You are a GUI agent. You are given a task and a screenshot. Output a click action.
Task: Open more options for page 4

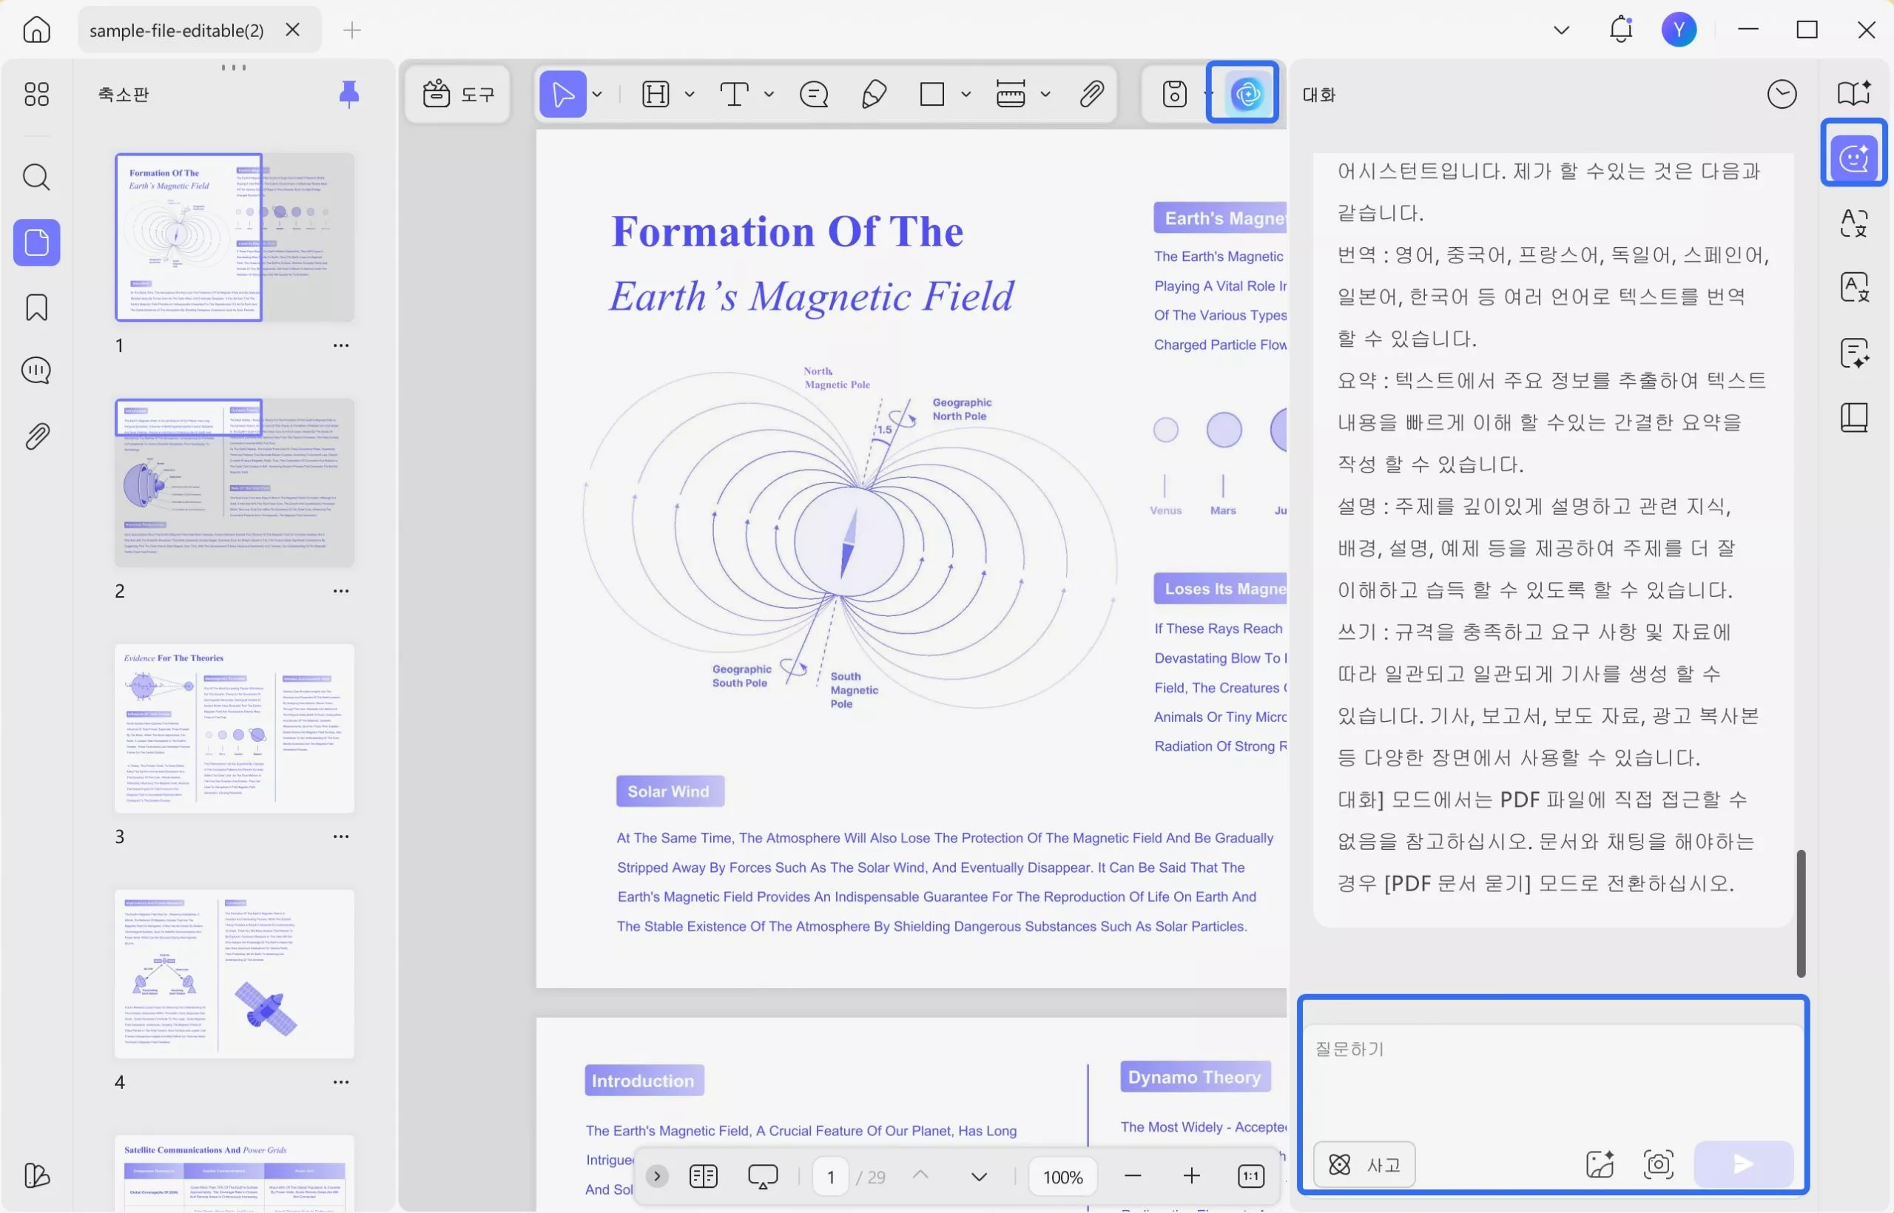click(x=340, y=1082)
